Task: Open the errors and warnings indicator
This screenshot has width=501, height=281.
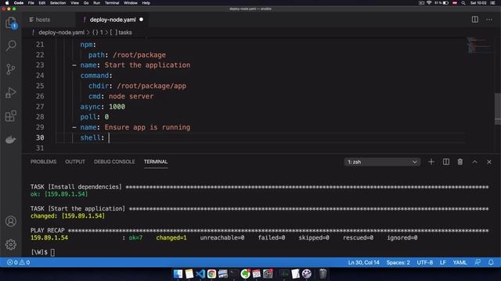Action: pyautogui.click(x=19, y=262)
